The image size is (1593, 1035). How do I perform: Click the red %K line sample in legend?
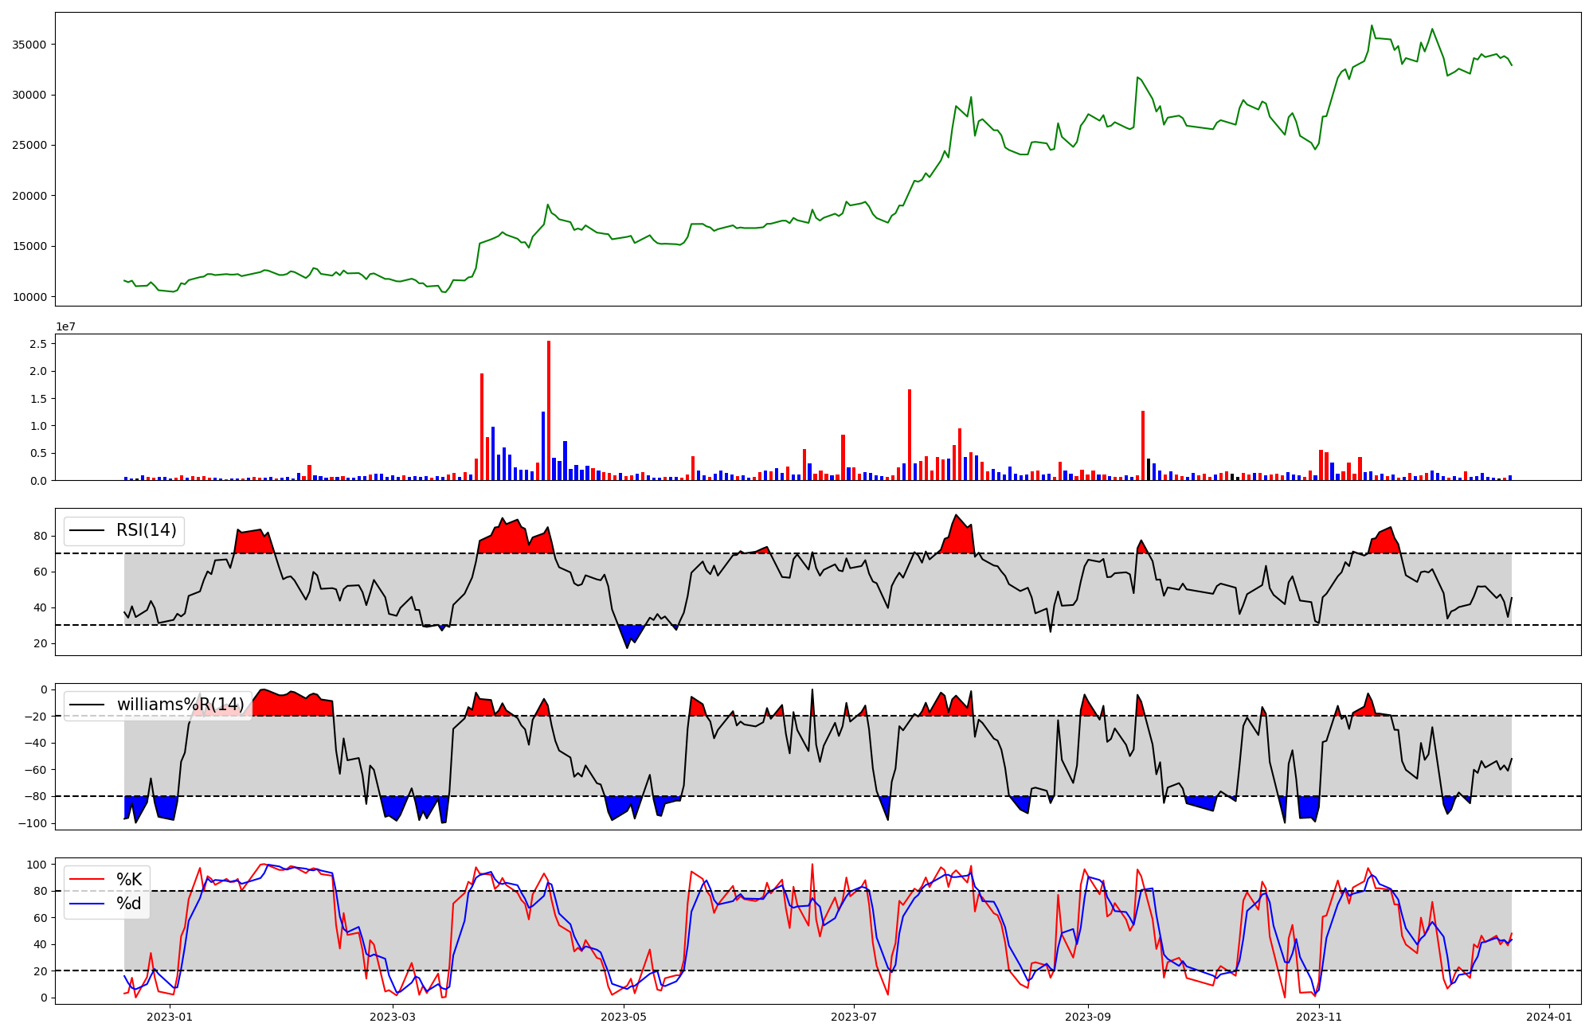pyautogui.click(x=87, y=880)
